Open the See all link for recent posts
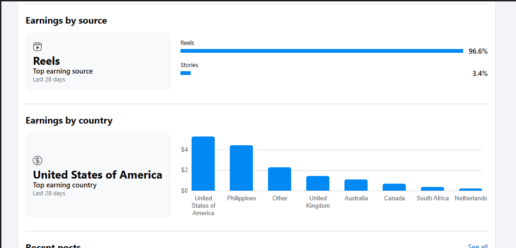This screenshot has width=516, height=248. (x=478, y=246)
